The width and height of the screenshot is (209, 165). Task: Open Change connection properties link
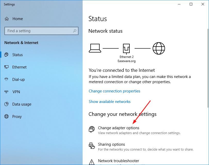click(114, 91)
